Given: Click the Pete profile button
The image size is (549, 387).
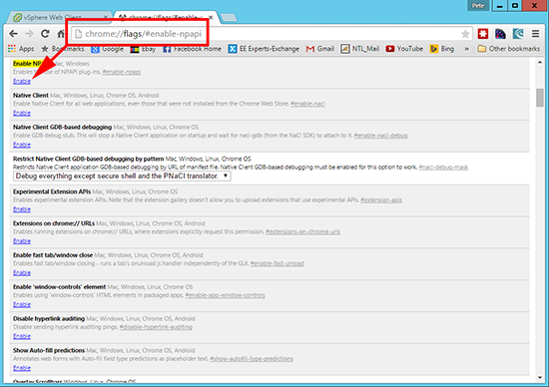Looking at the screenshot, I should click(x=478, y=5).
